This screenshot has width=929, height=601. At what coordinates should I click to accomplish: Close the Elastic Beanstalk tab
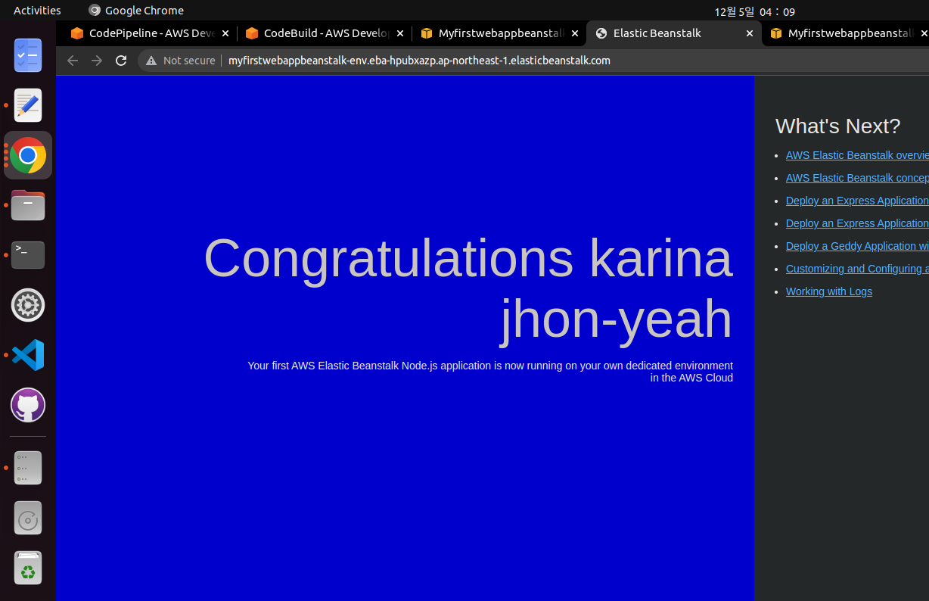point(750,33)
